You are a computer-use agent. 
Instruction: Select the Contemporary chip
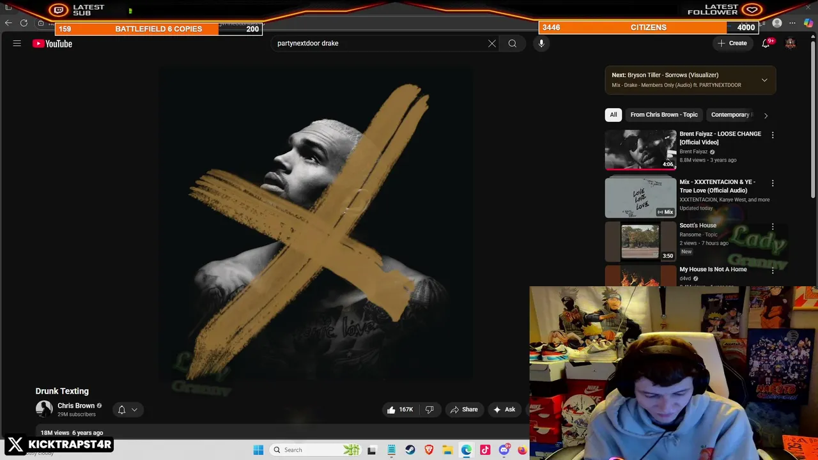click(x=731, y=115)
